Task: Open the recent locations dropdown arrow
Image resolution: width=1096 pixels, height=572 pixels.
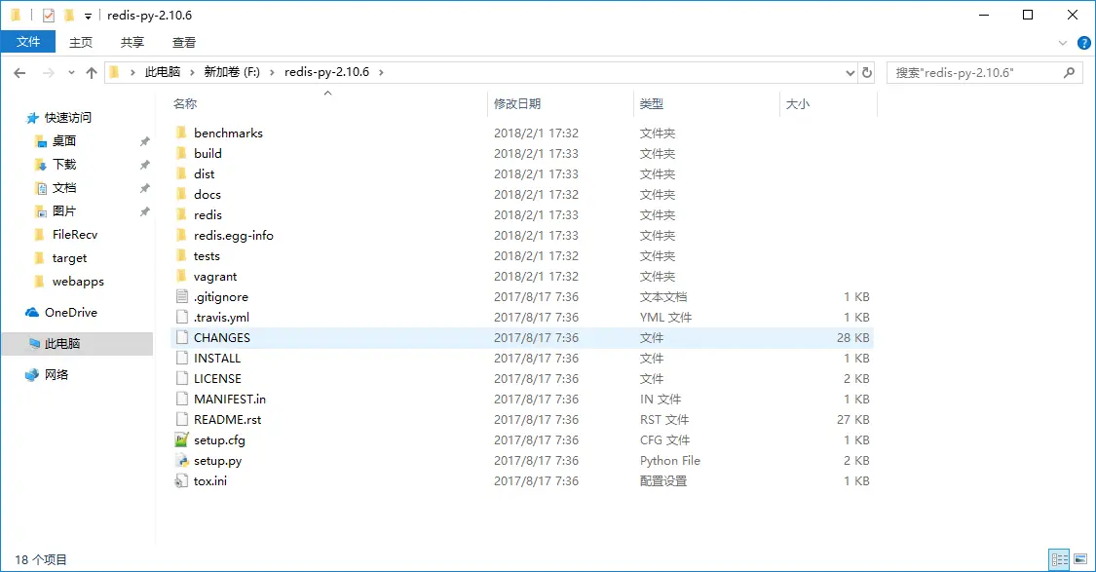Action: pyautogui.click(x=71, y=73)
